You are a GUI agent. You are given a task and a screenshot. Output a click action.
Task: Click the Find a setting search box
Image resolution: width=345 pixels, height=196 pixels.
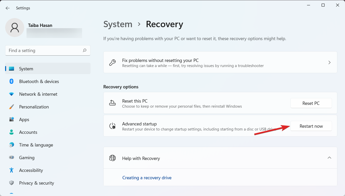(48, 50)
